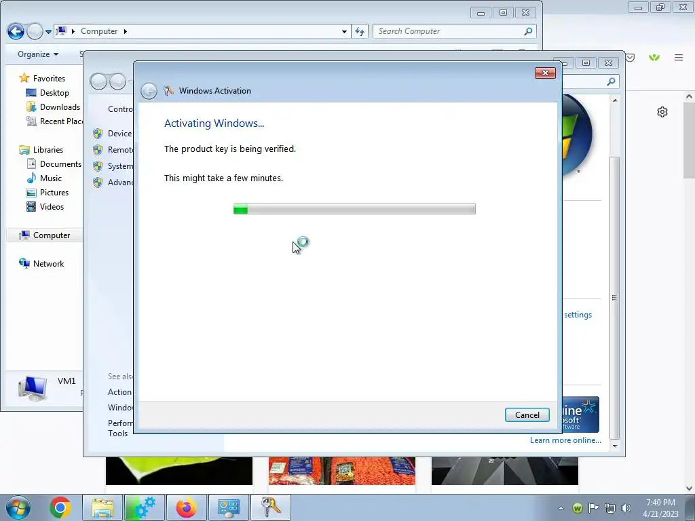
Task: Click Computer in the address breadcrumb
Action: coord(99,31)
